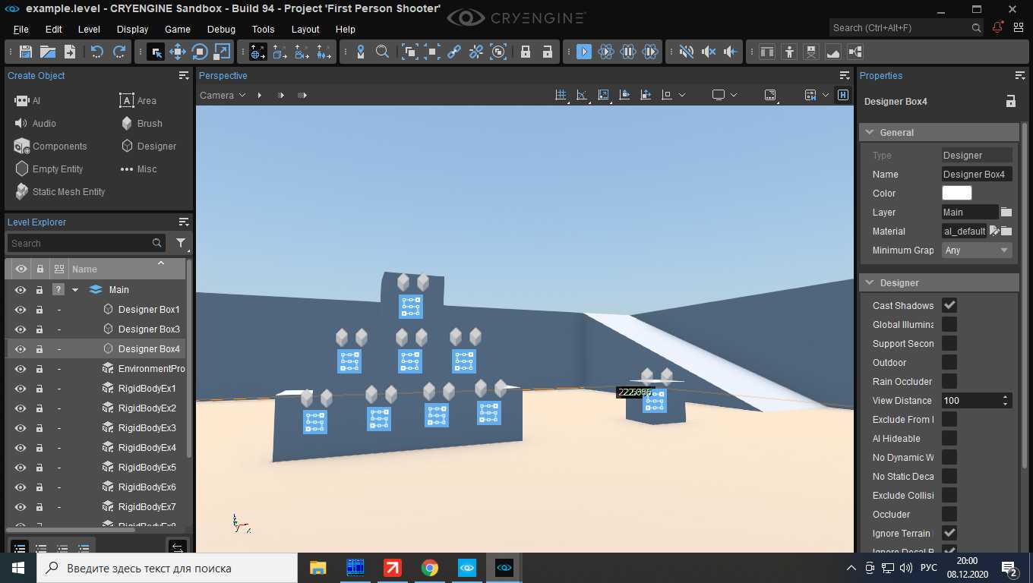
Task: Click the crossed speaker mute audio icon
Action: tap(687, 52)
